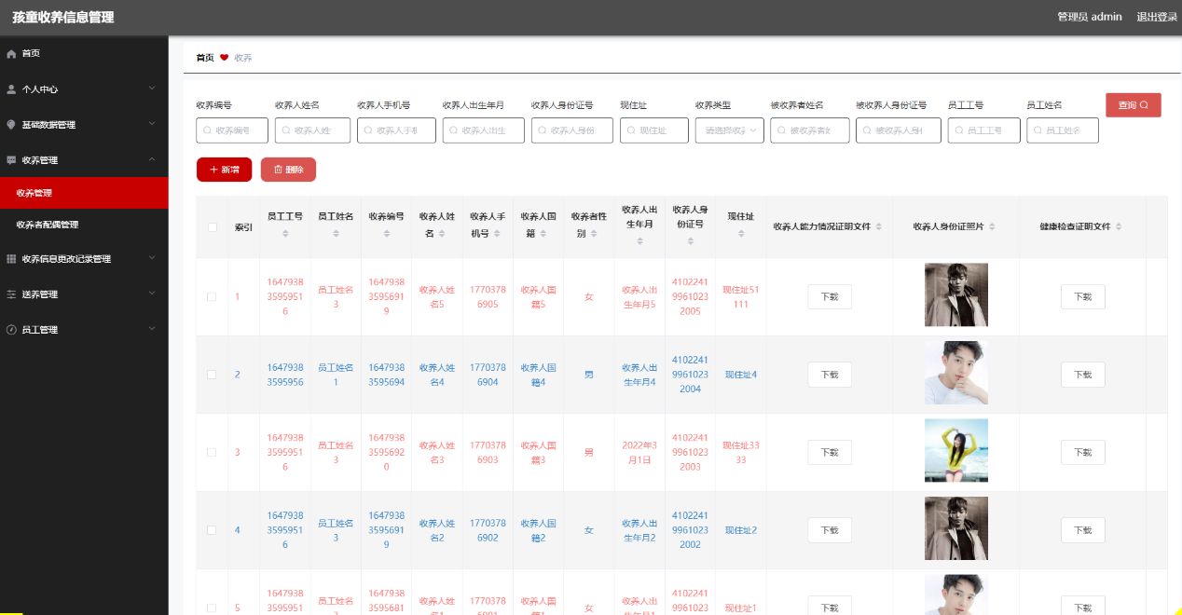This screenshot has height=615, width=1182.
Task: Click the date cell 2022年3月1日
Action: (639, 453)
